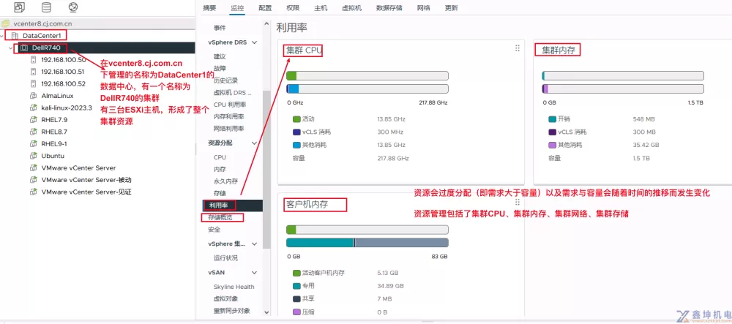The width and height of the screenshot is (732, 324).
Task: Click host icon for 192.168.100.51
Action: [x=33, y=72]
